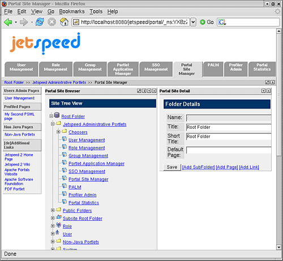Click the people icon beside Role
The image size is (283, 261).
[x=59, y=225]
